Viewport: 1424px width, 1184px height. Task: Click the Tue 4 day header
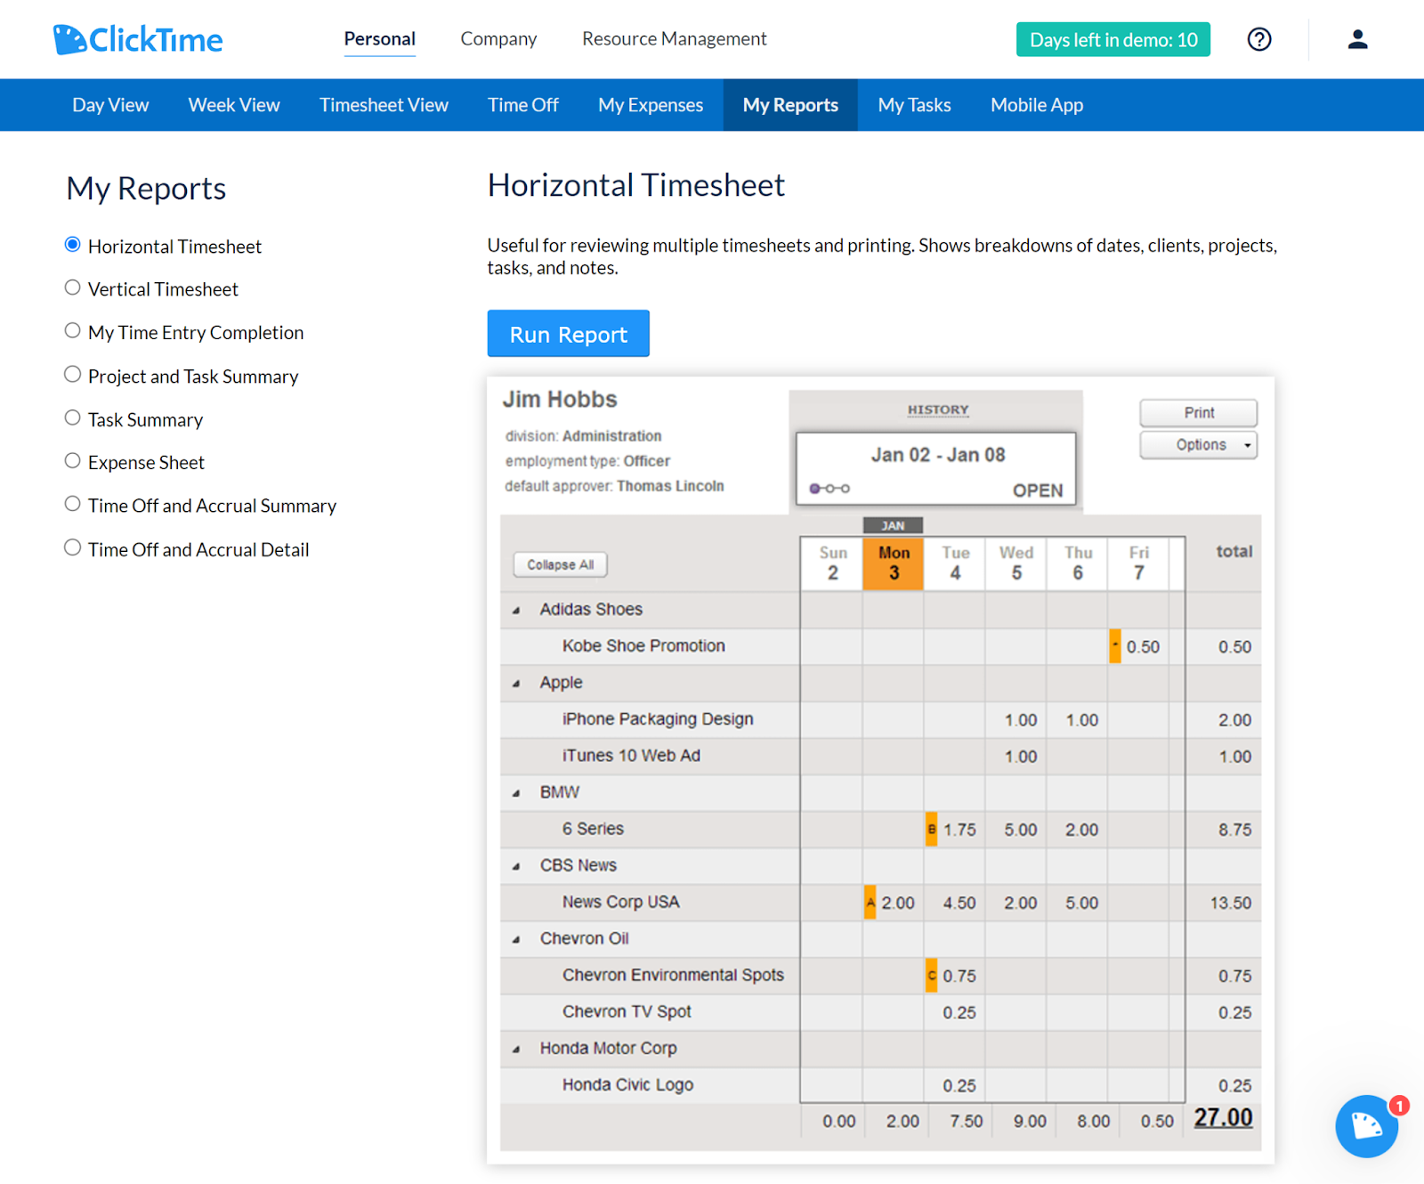click(955, 564)
